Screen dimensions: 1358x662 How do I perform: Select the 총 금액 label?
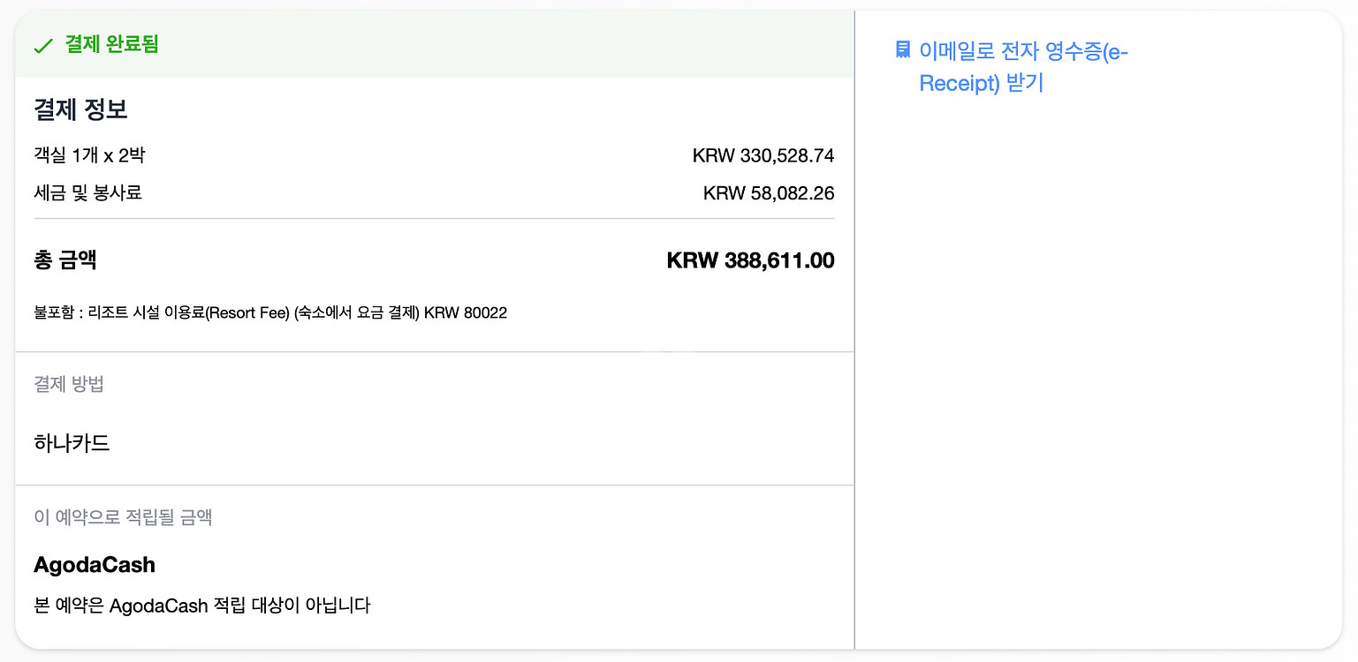point(65,260)
